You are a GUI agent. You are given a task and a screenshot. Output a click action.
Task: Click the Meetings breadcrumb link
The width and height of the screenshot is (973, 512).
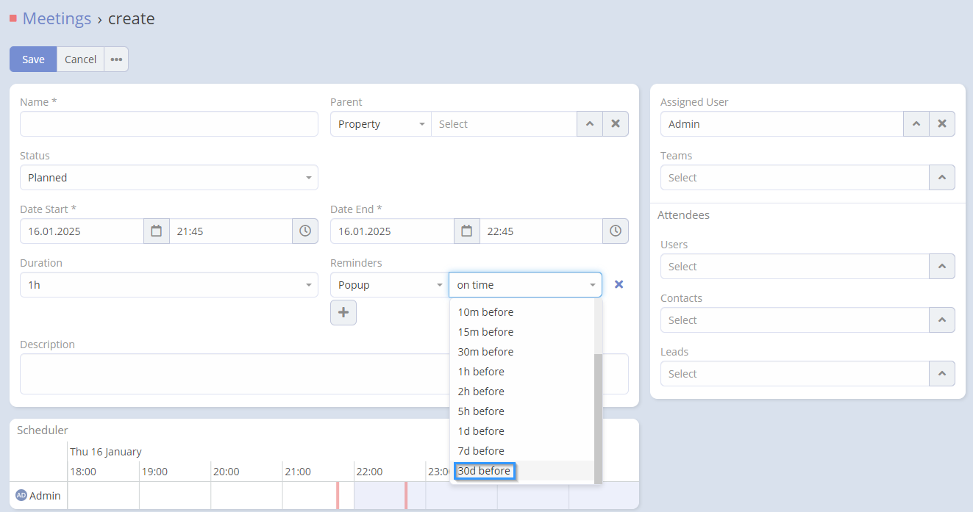(57, 18)
